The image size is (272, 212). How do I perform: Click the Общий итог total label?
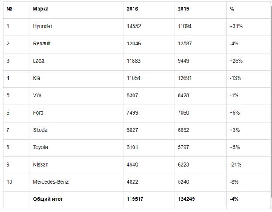point(48,199)
